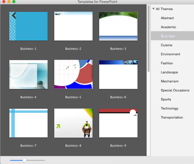Click the Business-2 caption text
This screenshot has width=194, height=164.
click(73, 49)
